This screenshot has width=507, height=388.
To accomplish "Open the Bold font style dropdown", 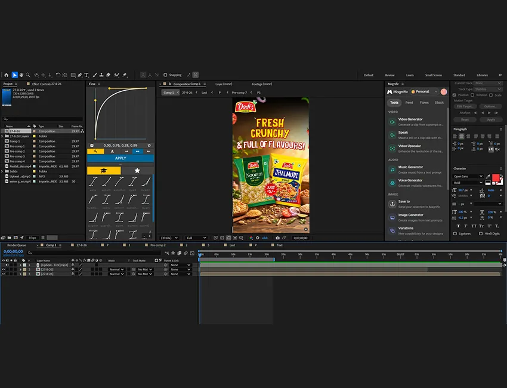I will pos(468,183).
